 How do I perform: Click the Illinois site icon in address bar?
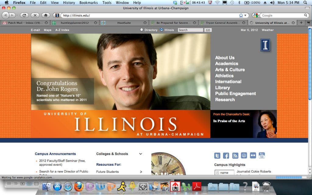(57, 15)
